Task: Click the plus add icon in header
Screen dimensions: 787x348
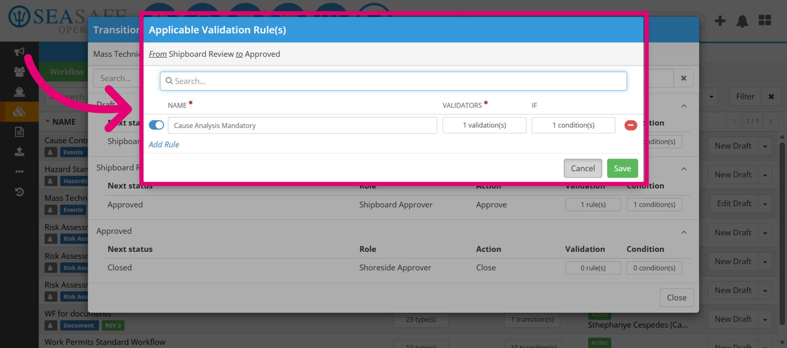Action: click(x=720, y=20)
